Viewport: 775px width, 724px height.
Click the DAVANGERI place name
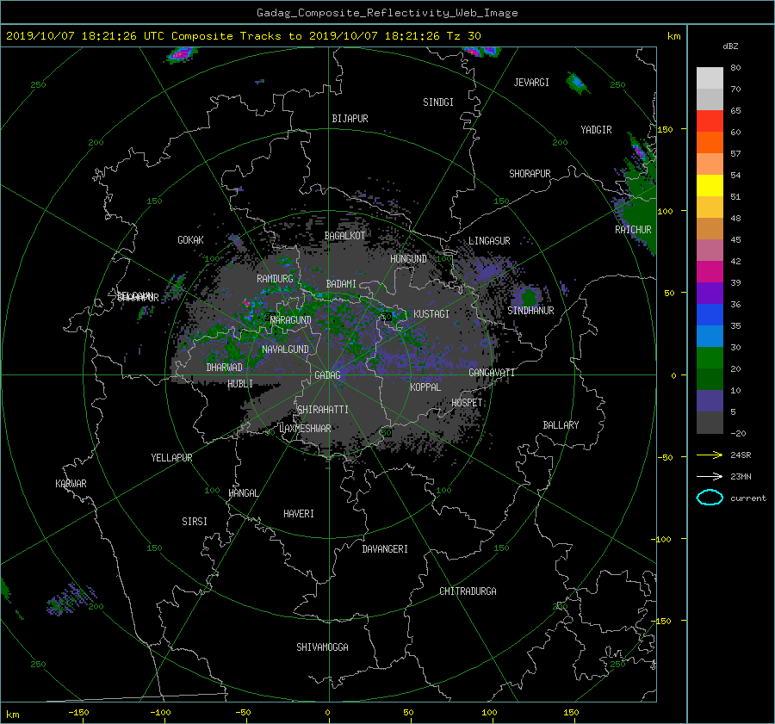click(x=385, y=549)
